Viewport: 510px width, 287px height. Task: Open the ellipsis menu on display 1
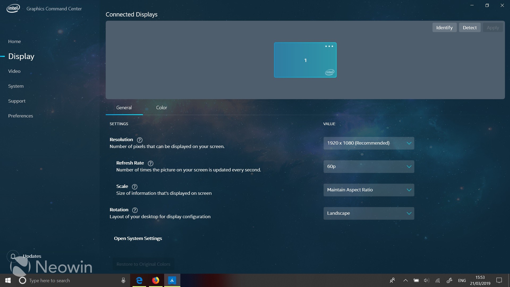[329, 46]
